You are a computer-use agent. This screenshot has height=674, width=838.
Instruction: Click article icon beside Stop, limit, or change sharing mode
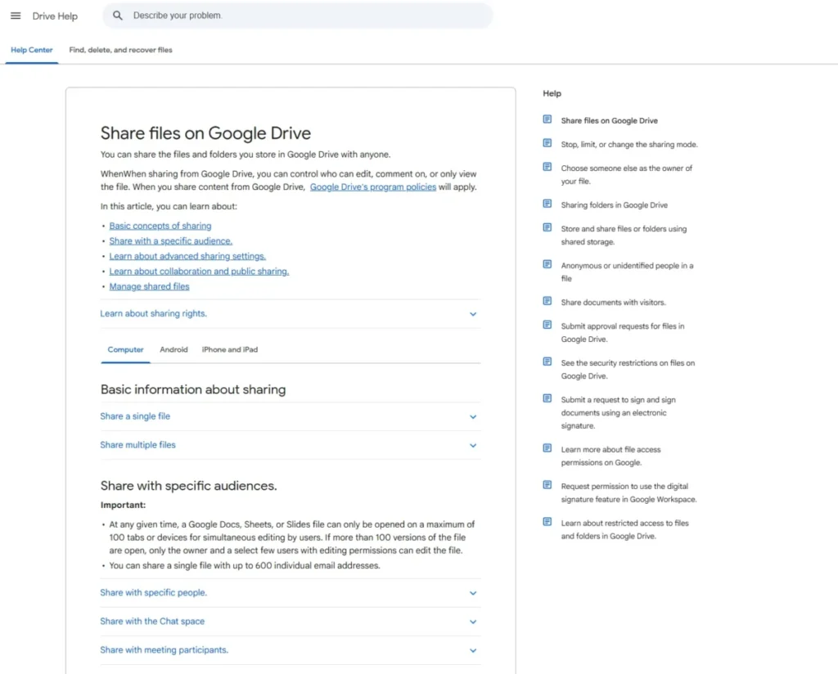547,143
